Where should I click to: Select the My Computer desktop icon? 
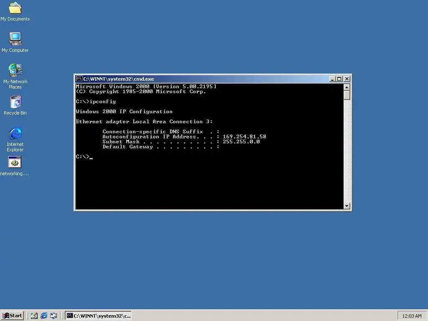coord(15,42)
